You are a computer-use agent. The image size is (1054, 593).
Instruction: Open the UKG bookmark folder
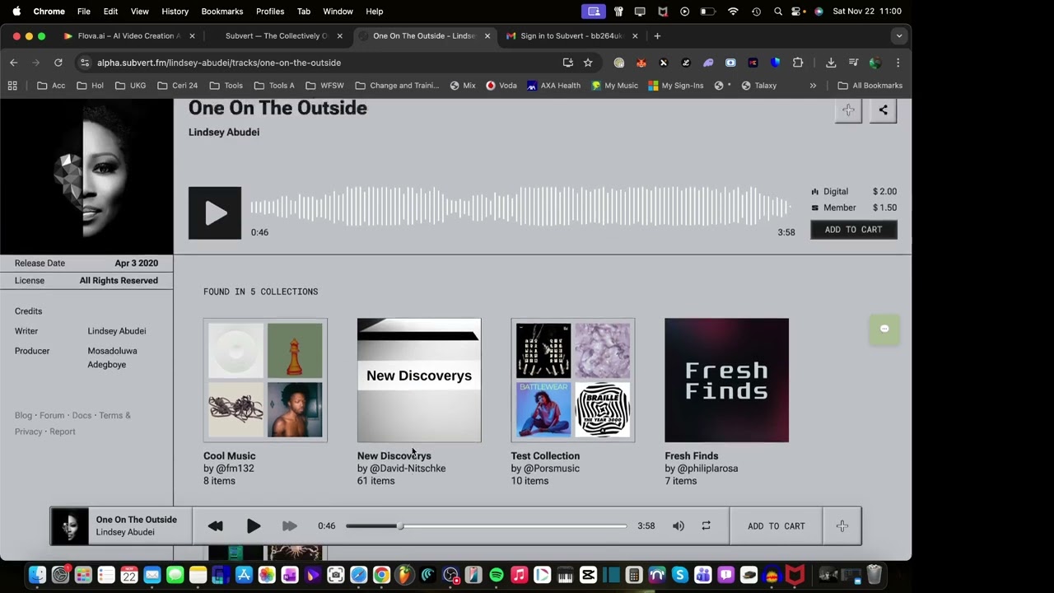point(130,86)
